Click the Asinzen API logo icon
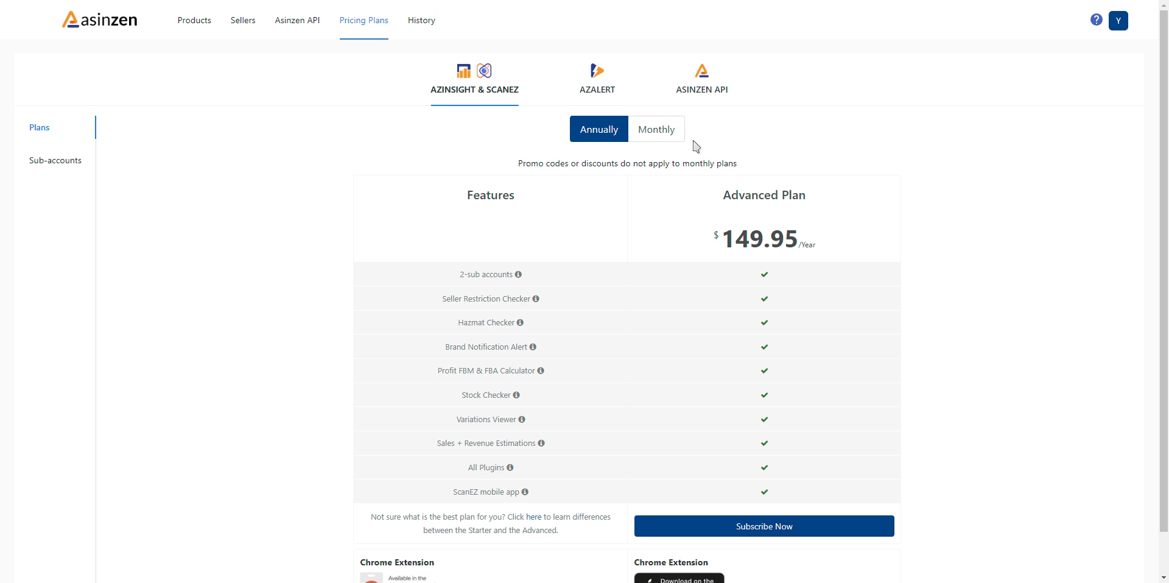The image size is (1169, 583). click(702, 71)
